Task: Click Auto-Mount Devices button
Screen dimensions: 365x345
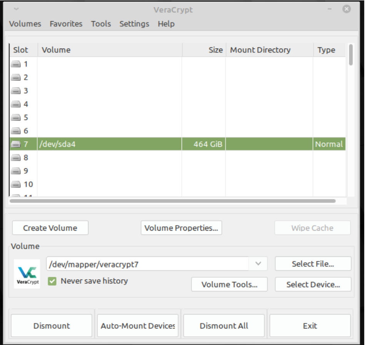Action: (138, 326)
